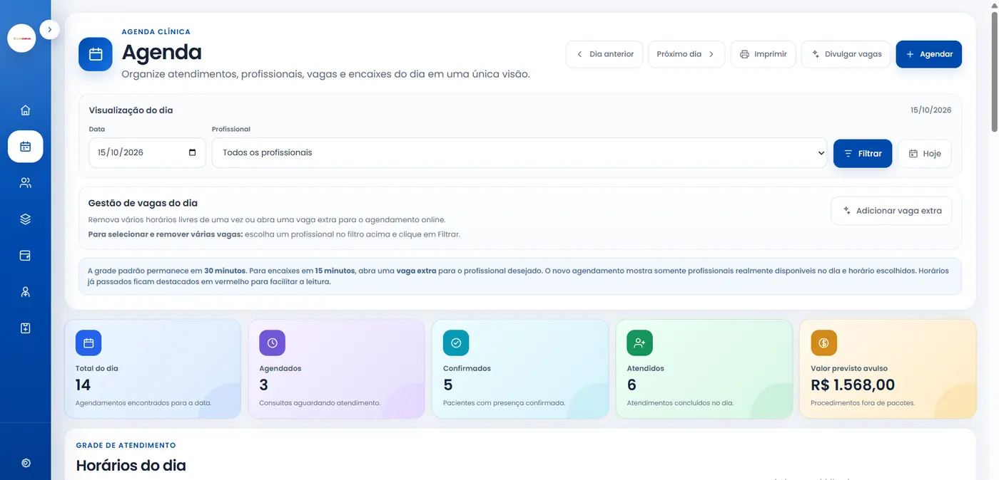The image size is (999, 480).
Task: Click the 15/10/2026 date text at right
Action: pos(930,110)
